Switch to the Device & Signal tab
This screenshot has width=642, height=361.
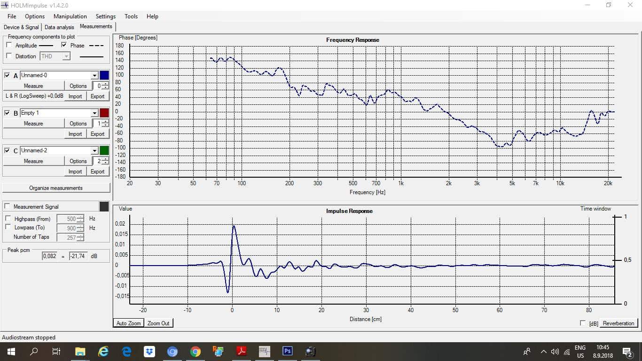coord(21,27)
